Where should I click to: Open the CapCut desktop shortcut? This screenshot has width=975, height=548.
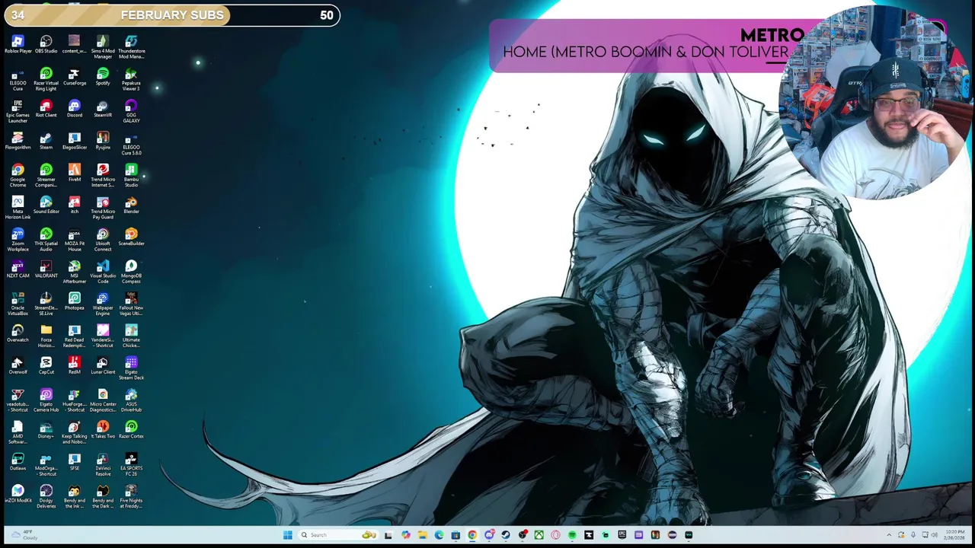coord(46,365)
